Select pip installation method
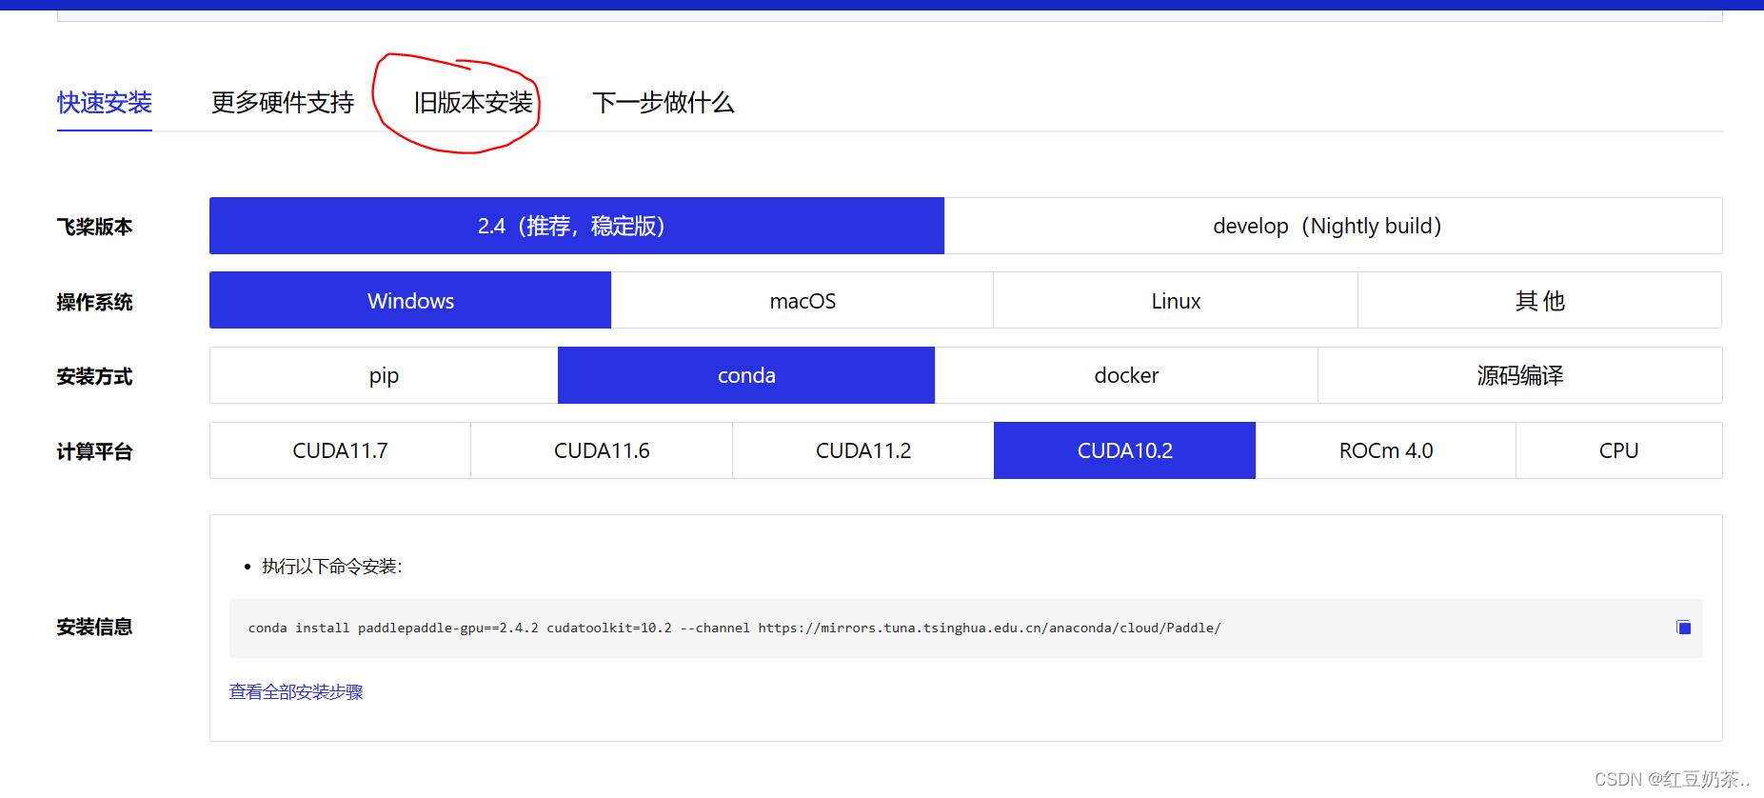This screenshot has height=798, width=1764. tap(384, 375)
